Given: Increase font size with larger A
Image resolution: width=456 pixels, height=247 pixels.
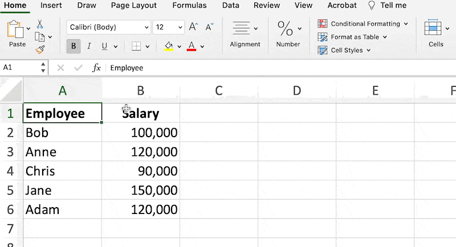Looking at the screenshot, I should (193, 27).
